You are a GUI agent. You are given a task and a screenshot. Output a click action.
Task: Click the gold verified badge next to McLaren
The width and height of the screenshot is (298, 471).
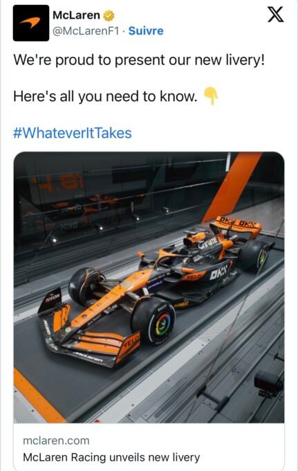109,16
